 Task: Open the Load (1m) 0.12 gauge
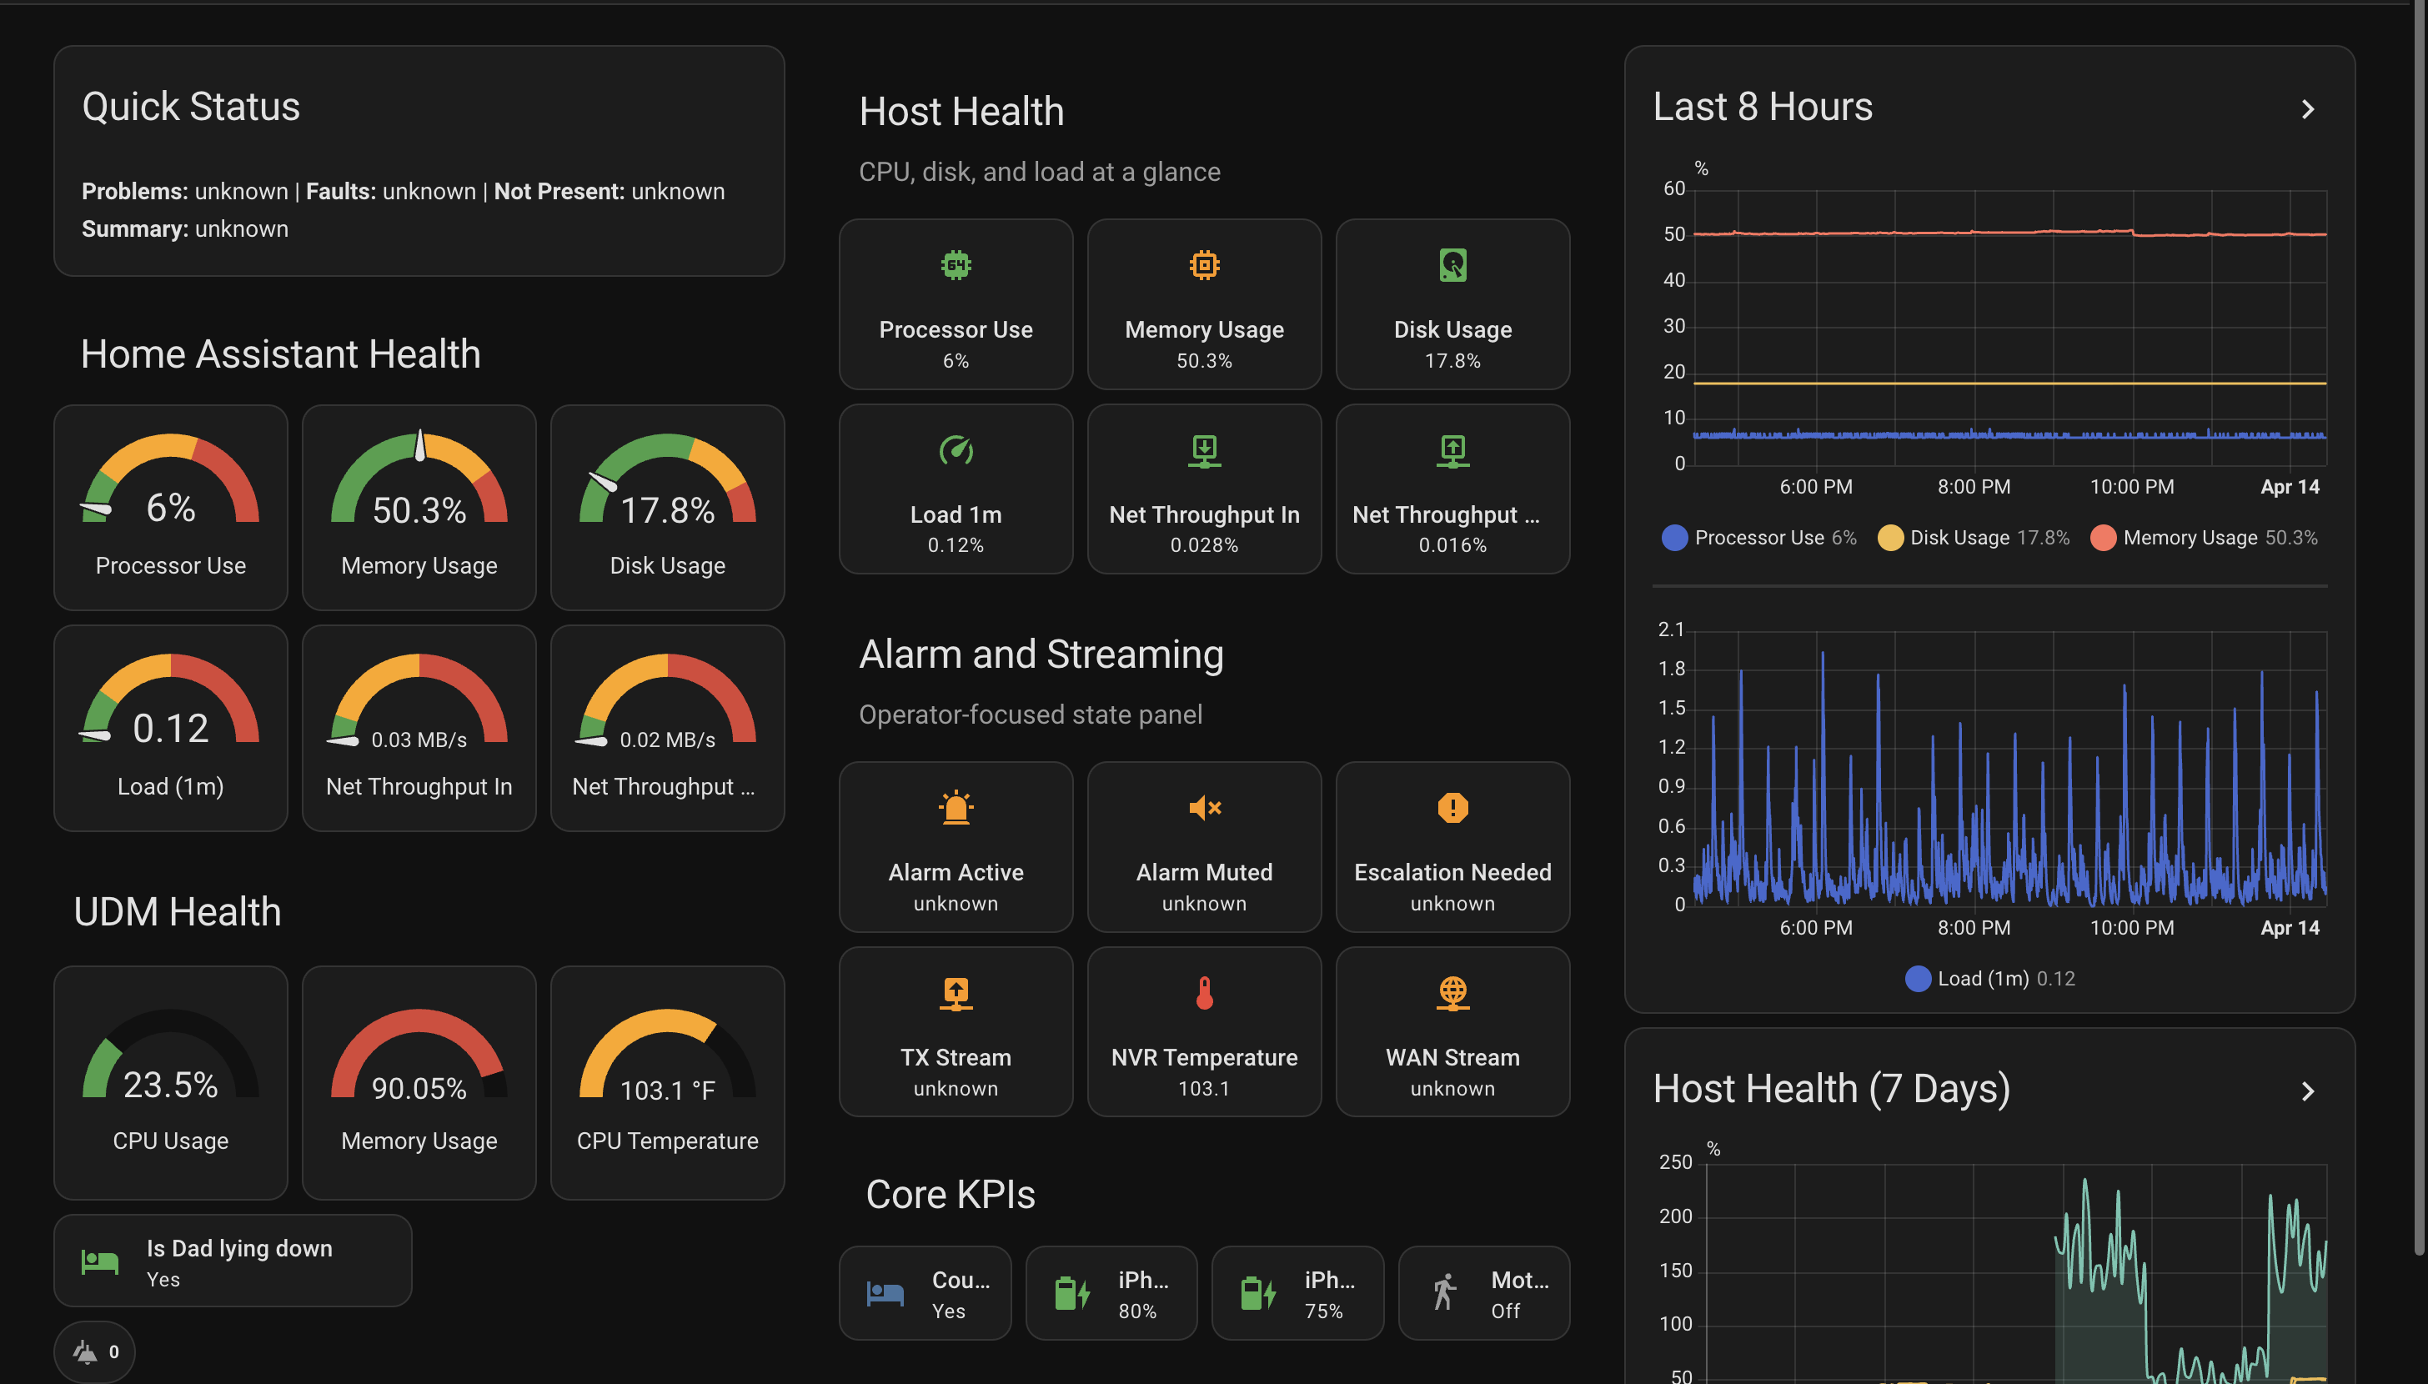pos(171,728)
